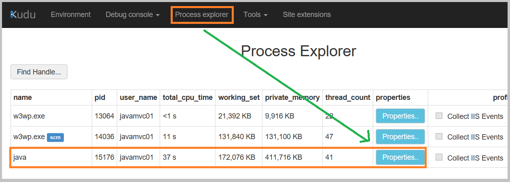Go to Site extensions
This screenshot has width=510, height=182.
click(307, 15)
